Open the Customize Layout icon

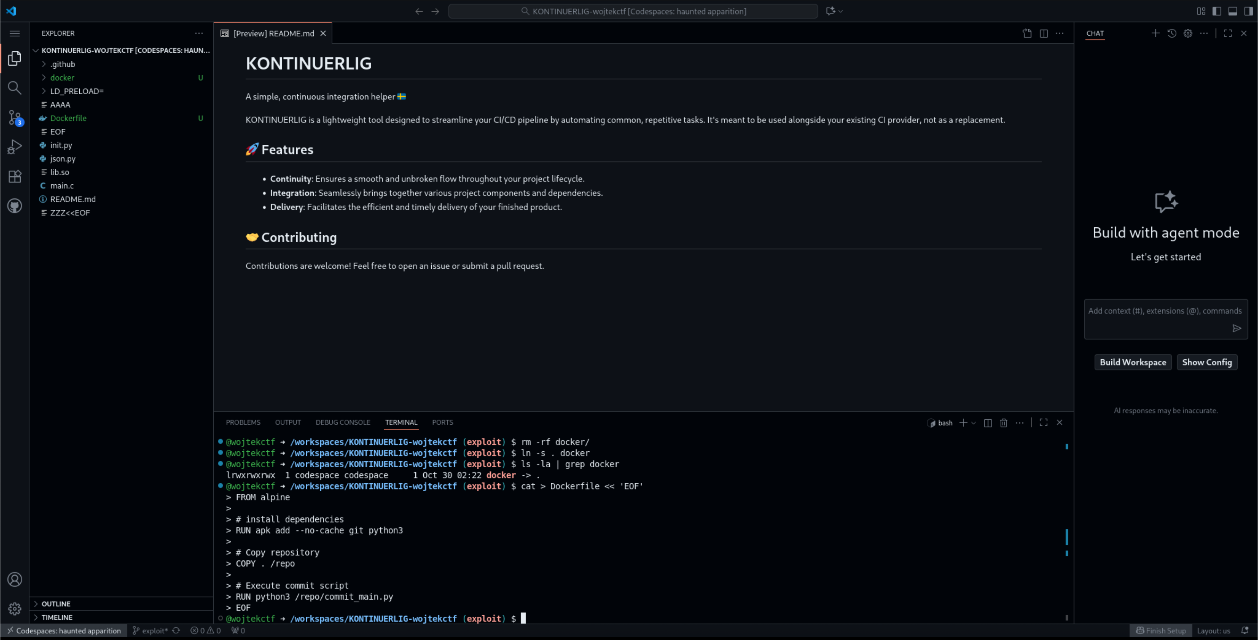point(1201,11)
